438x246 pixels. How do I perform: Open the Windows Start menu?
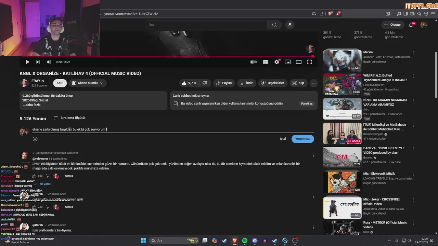tap(143, 241)
